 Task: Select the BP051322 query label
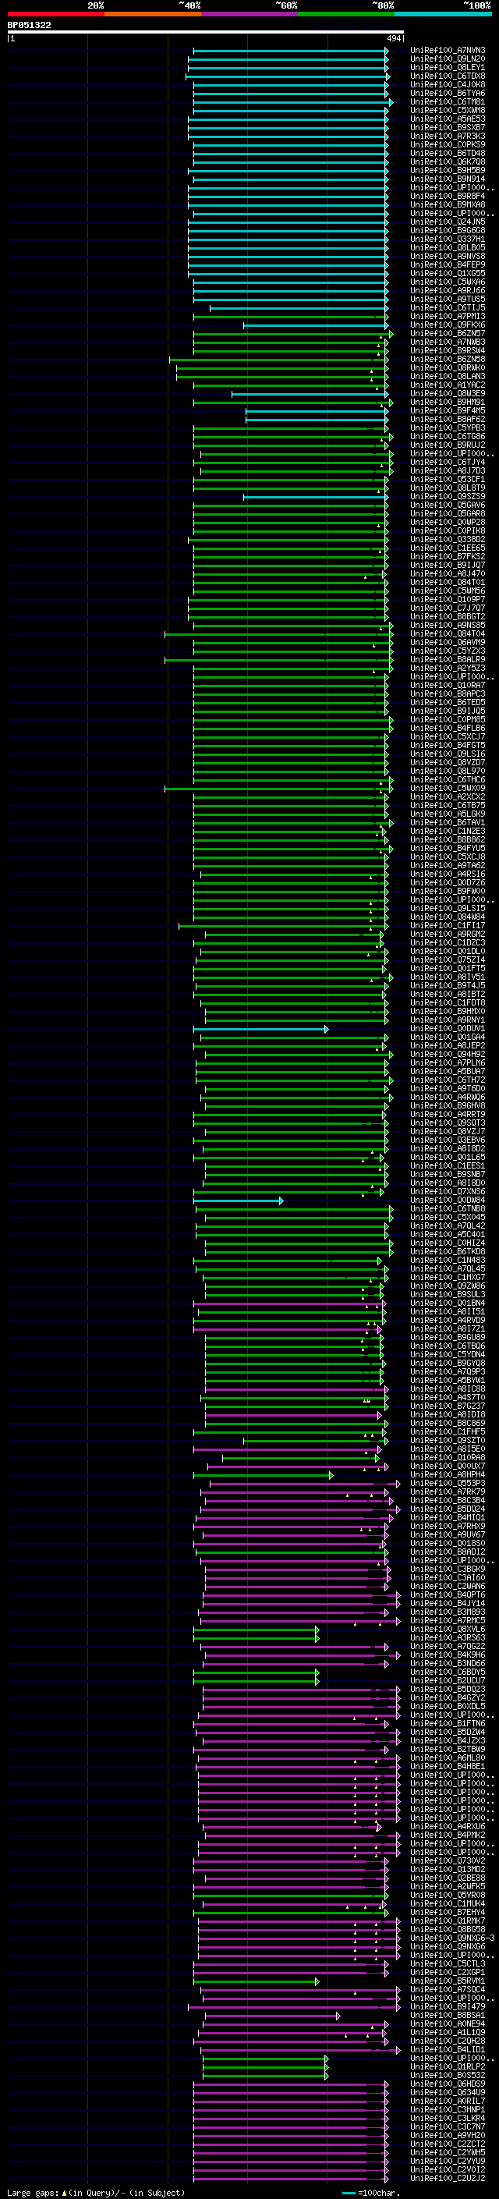point(29,25)
